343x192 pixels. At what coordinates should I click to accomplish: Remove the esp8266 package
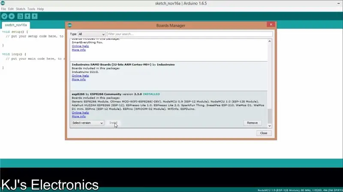(253, 123)
